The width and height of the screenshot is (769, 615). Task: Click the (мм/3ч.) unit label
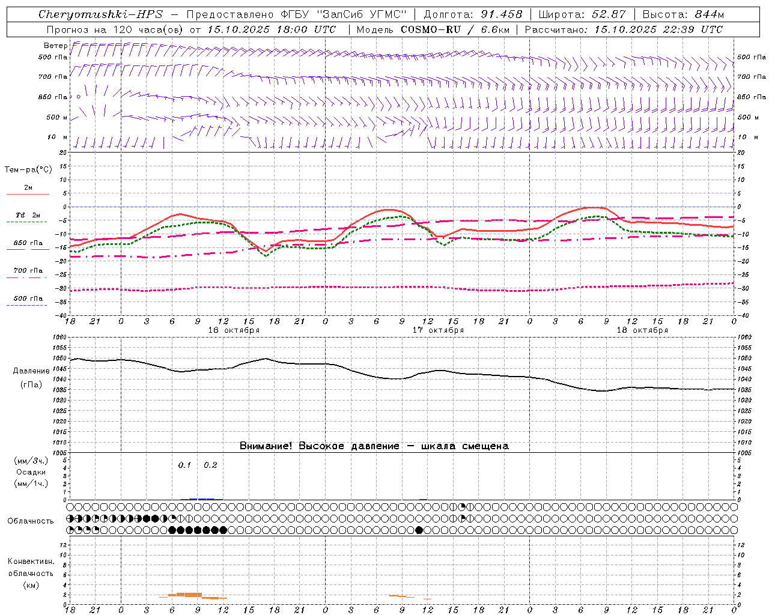coord(31,461)
